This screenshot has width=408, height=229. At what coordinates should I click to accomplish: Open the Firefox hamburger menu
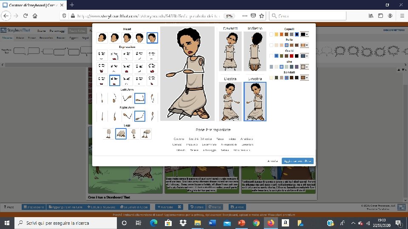[x=402, y=16]
